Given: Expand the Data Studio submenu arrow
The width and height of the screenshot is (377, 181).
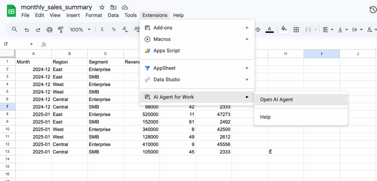Looking at the screenshot, I should [x=247, y=79].
